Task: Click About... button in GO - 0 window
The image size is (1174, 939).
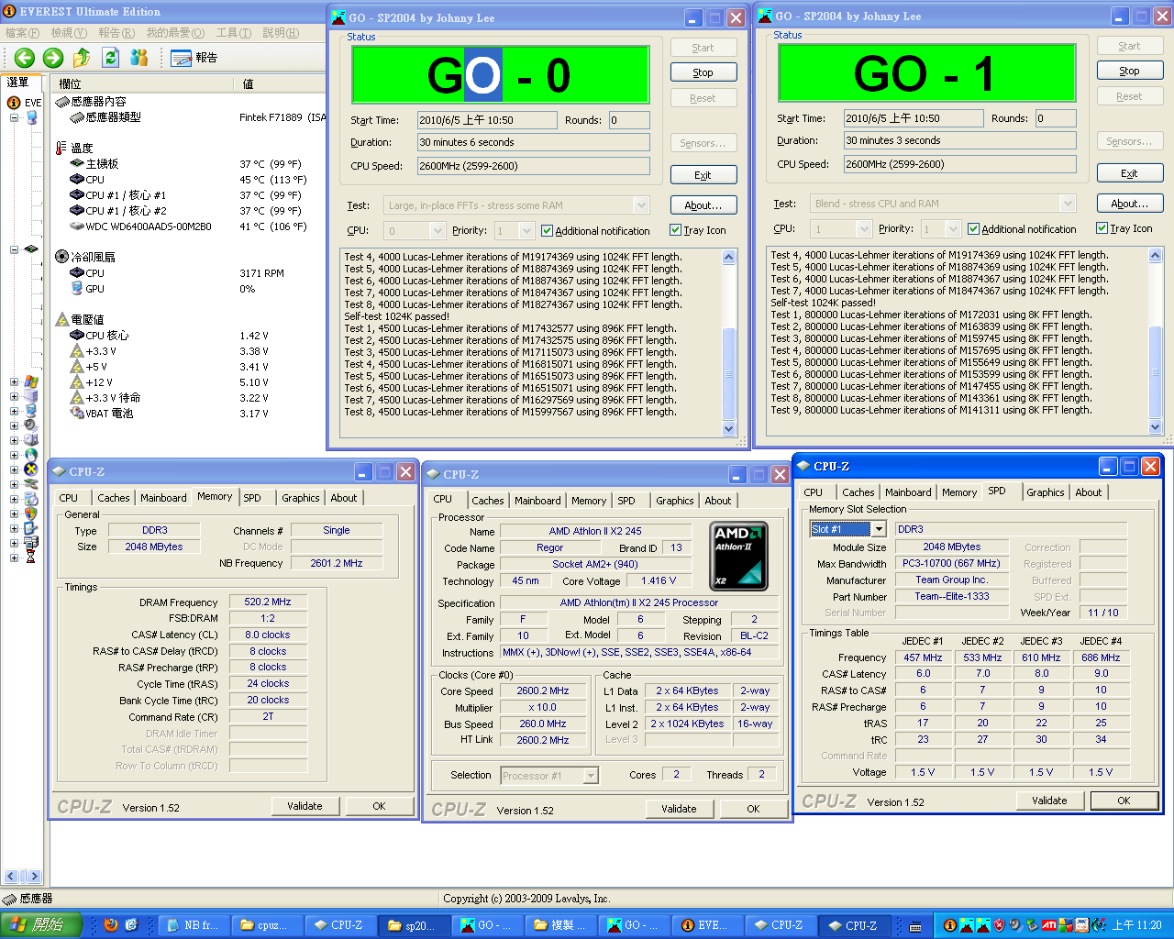Action: [x=703, y=205]
